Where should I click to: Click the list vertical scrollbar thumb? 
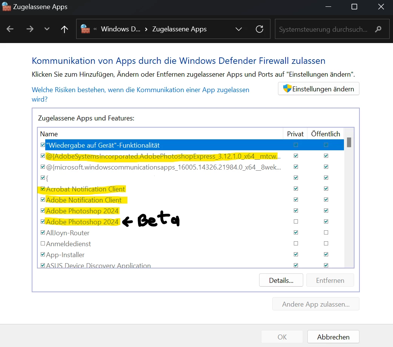[x=349, y=142]
